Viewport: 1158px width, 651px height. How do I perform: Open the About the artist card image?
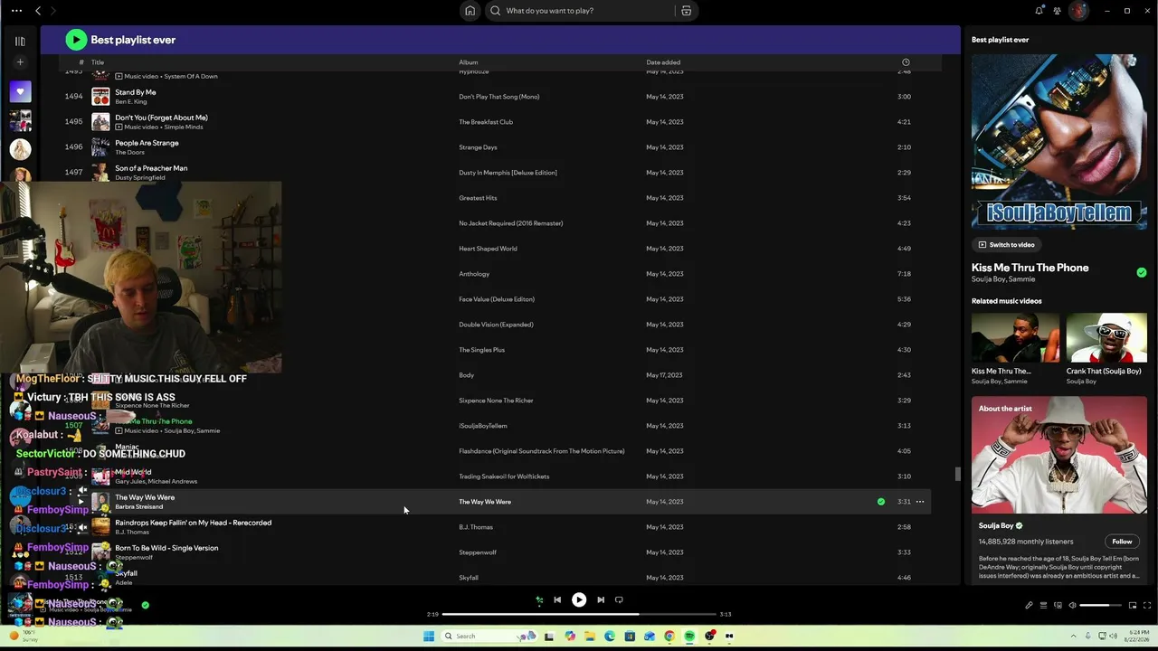1059,455
